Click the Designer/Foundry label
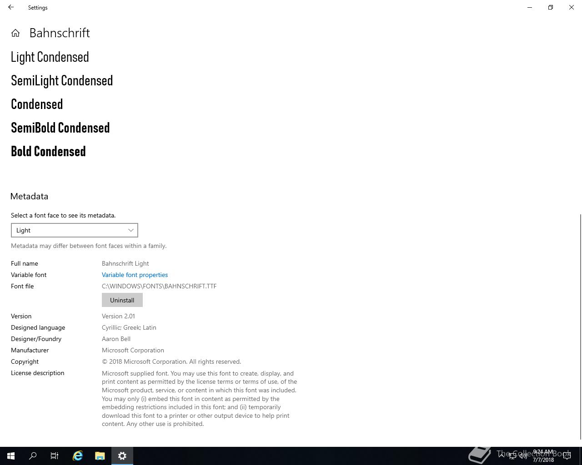The image size is (582, 465). point(36,339)
